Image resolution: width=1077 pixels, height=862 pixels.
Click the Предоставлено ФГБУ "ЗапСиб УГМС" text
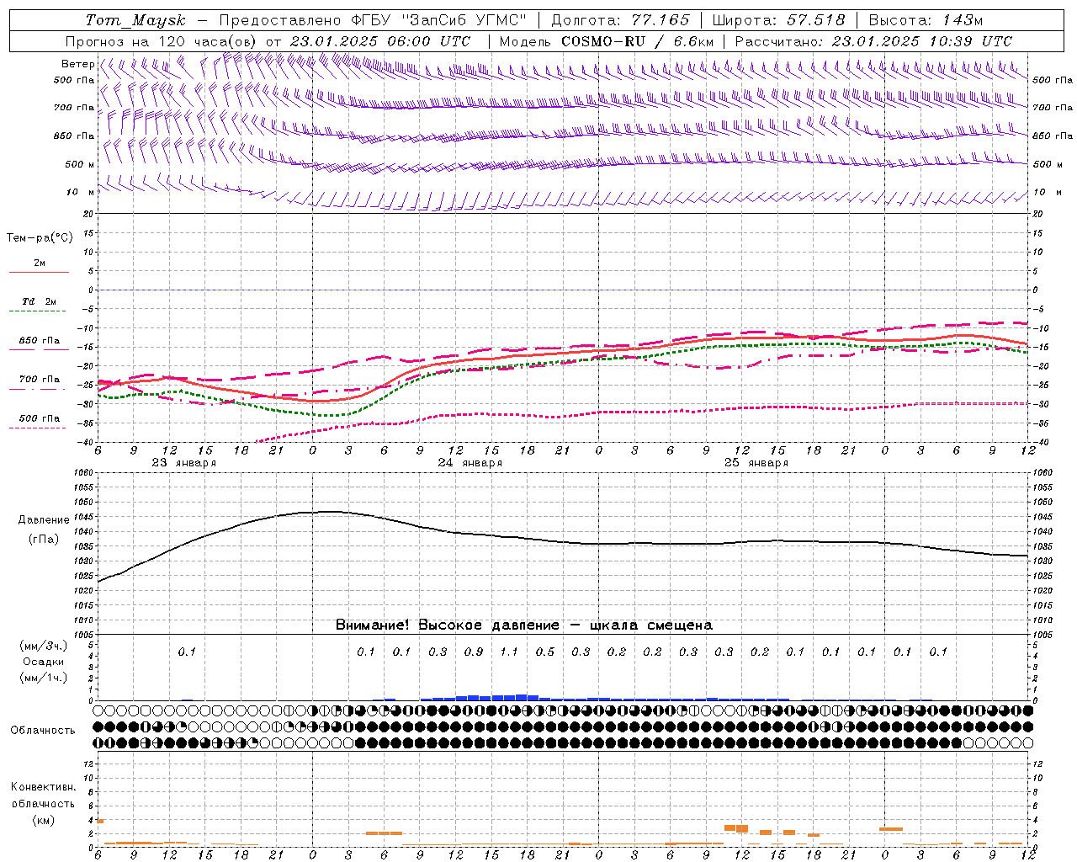(x=373, y=20)
